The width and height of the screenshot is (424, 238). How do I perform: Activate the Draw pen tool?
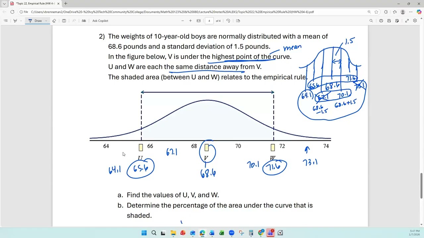point(35,20)
